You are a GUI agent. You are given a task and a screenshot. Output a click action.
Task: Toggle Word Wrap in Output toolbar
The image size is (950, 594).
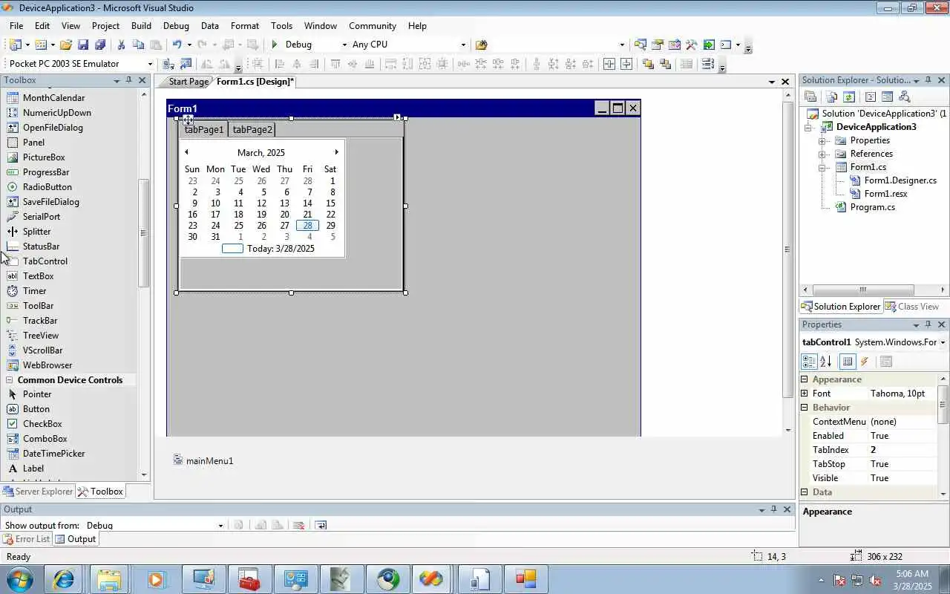321,525
